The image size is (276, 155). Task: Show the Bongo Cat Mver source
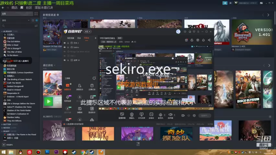click(65, 52)
